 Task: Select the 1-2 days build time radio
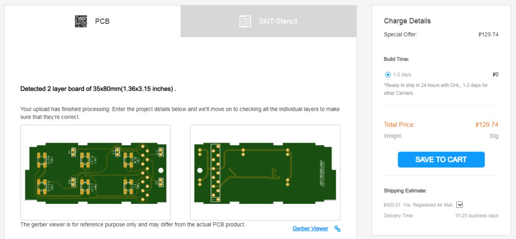388,75
